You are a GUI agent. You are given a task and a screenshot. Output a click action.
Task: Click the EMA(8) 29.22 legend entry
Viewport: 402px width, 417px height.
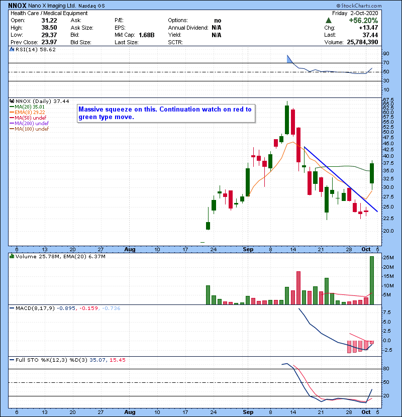28,112
